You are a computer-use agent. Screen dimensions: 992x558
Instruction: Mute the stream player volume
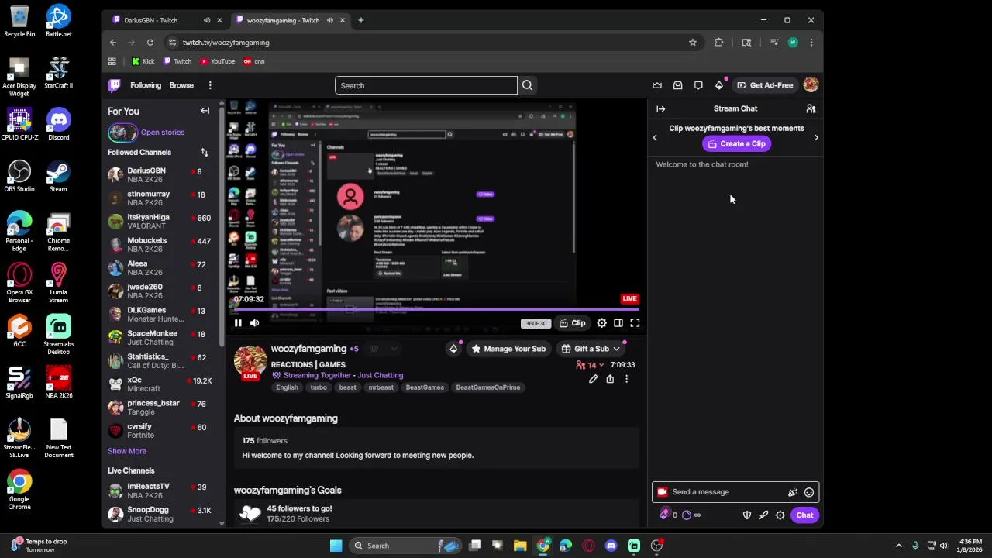tap(254, 323)
